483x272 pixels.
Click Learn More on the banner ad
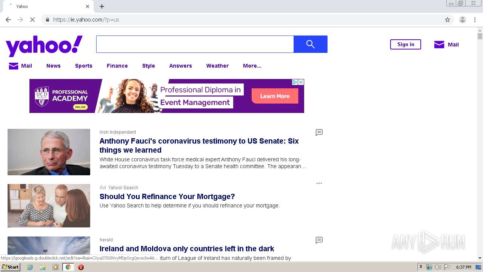tap(275, 96)
